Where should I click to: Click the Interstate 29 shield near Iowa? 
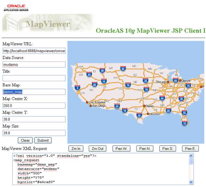tap(146, 81)
